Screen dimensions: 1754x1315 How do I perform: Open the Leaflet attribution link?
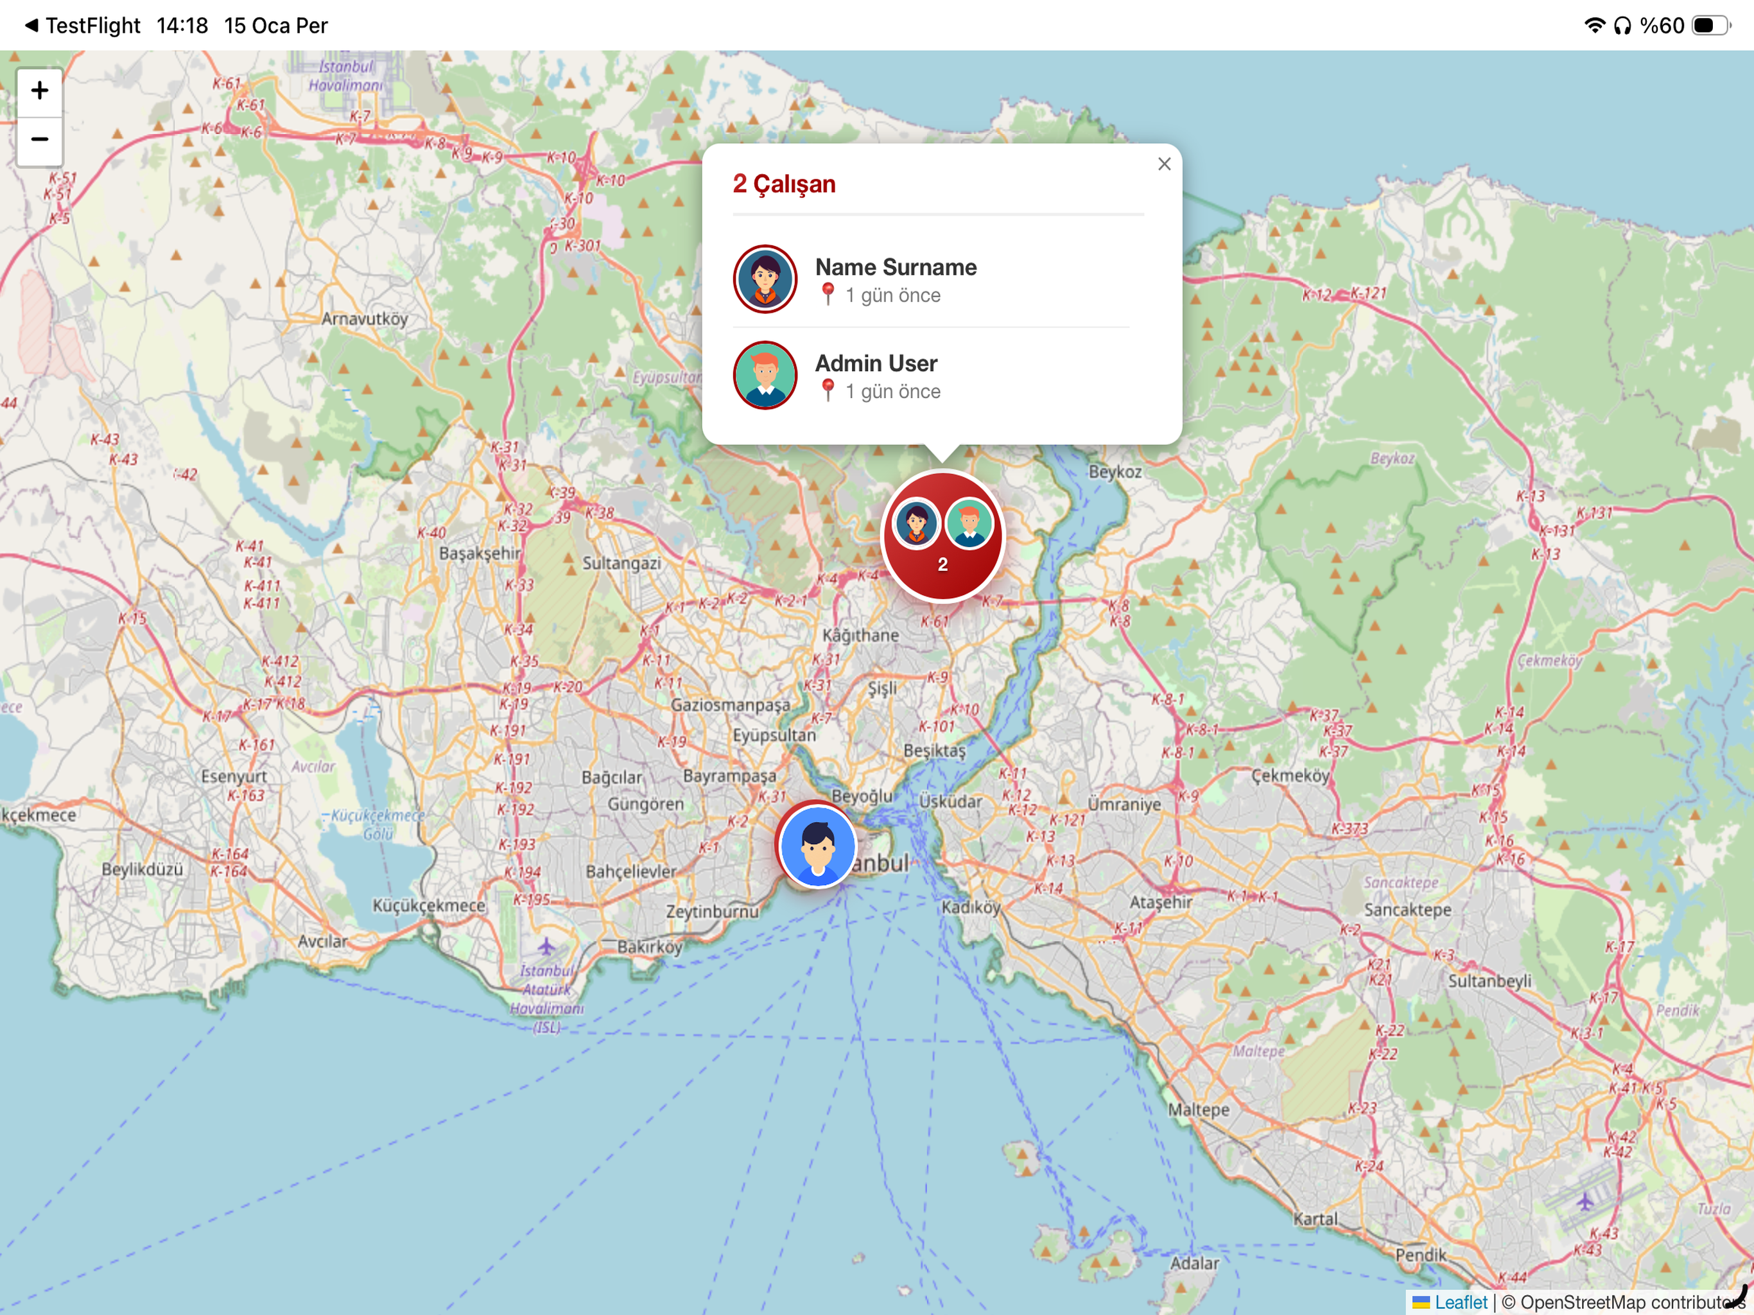(x=1450, y=1302)
